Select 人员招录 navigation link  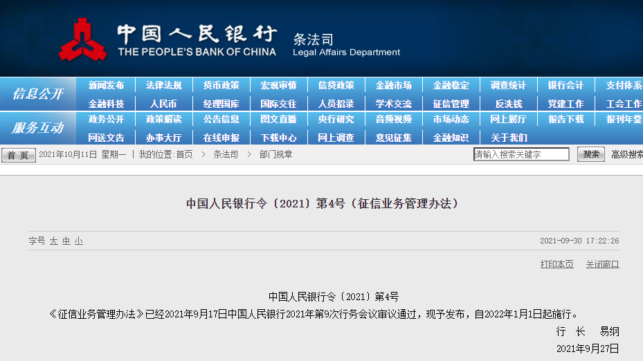pos(336,104)
